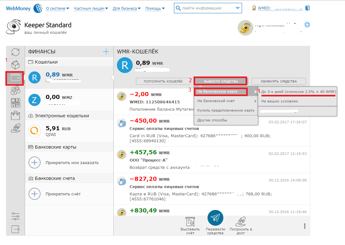The image size is (345, 245).
Task: Click the user avatar ant picture
Action: [246, 28]
